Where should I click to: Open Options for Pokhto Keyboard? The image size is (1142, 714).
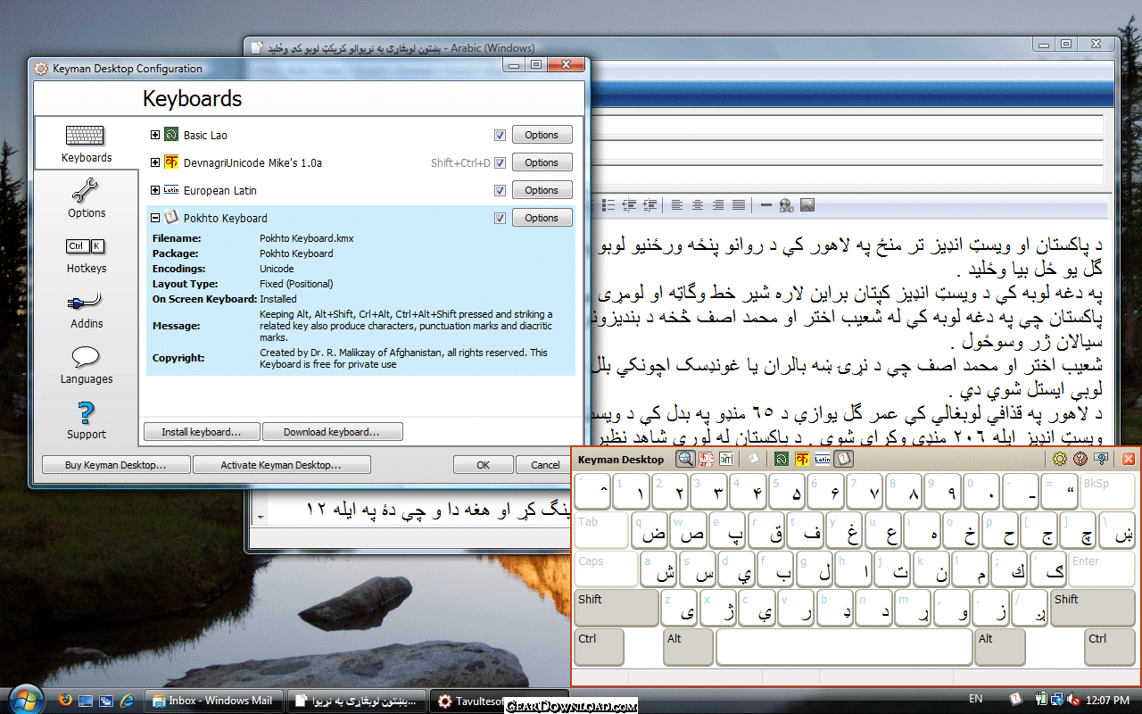coord(542,218)
